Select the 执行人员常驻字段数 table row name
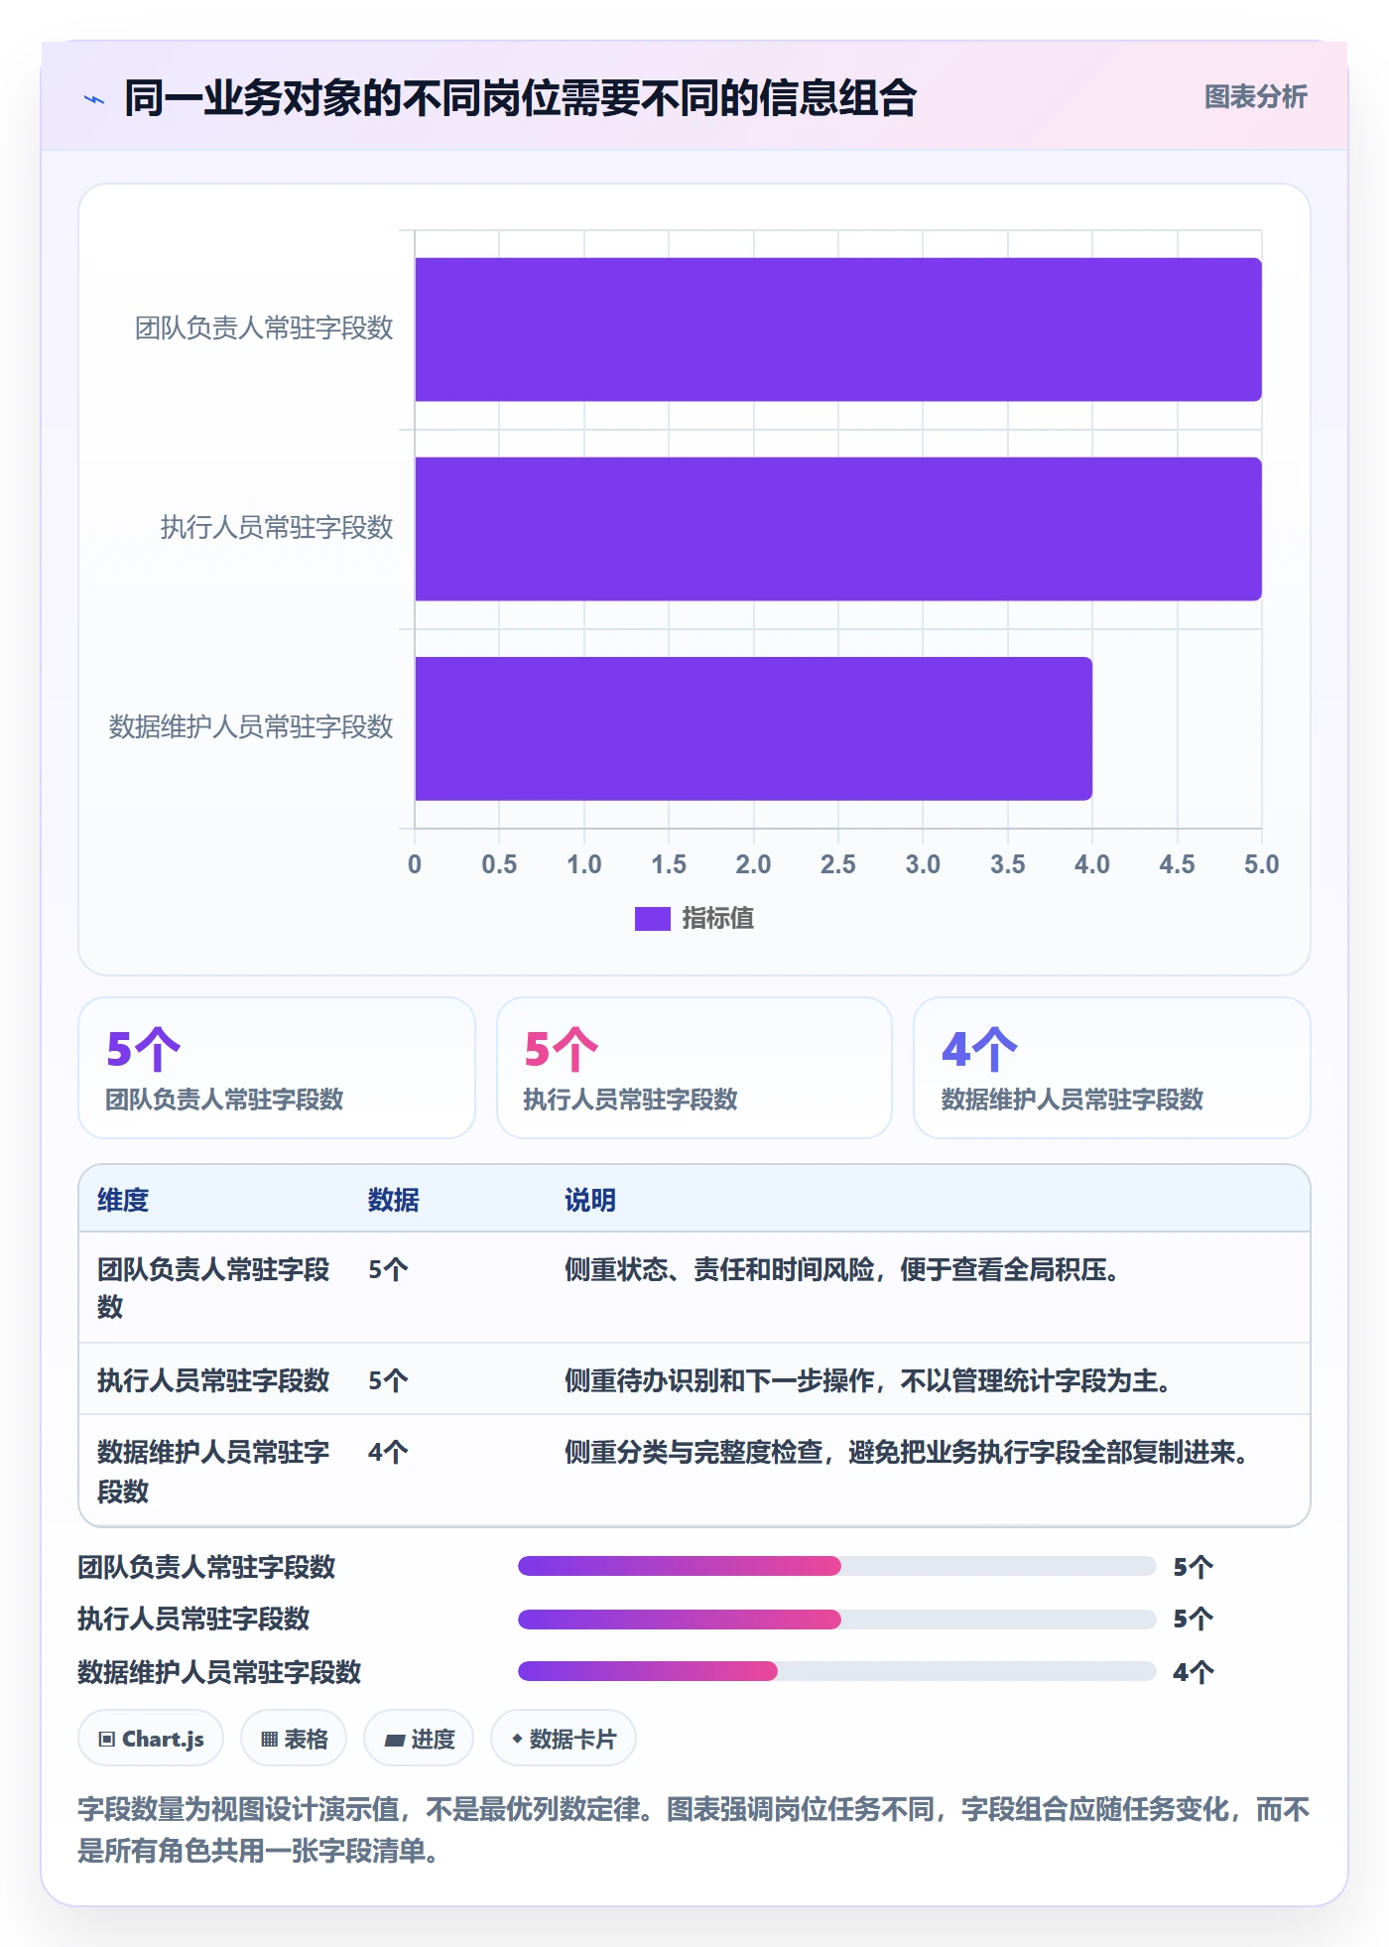 213,1380
